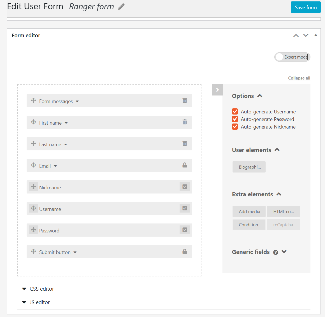Add Biographi... user element

[x=249, y=167]
